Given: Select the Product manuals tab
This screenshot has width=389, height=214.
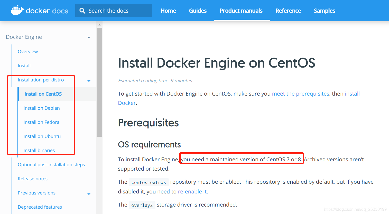Looking at the screenshot, I should [241, 11].
